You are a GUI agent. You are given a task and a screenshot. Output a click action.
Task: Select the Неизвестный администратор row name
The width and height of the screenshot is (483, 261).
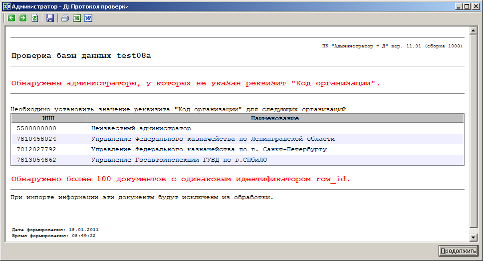pyautogui.click(x=141, y=128)
